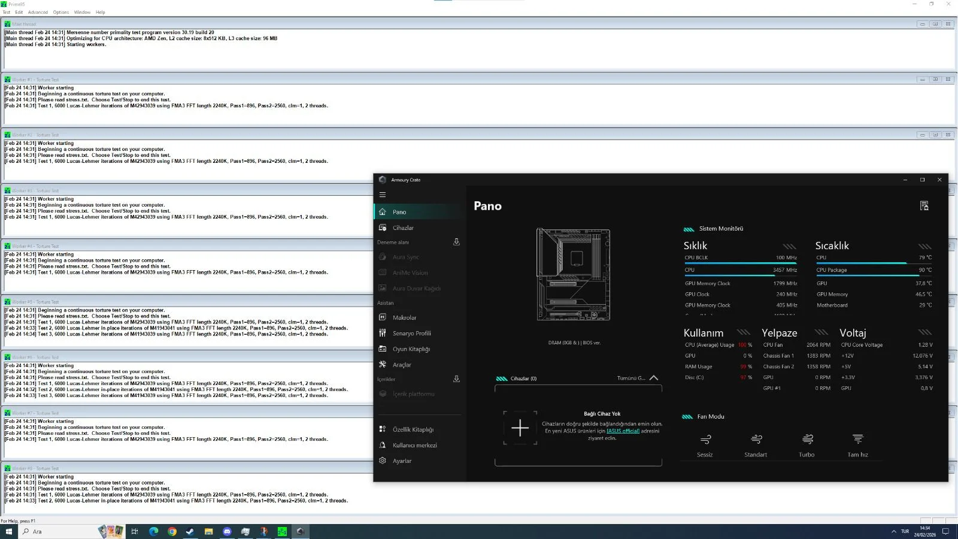This screenshot has width=958, height=539.
Task: Click the Armoury Crate taskbar icon
Action: 301,531
